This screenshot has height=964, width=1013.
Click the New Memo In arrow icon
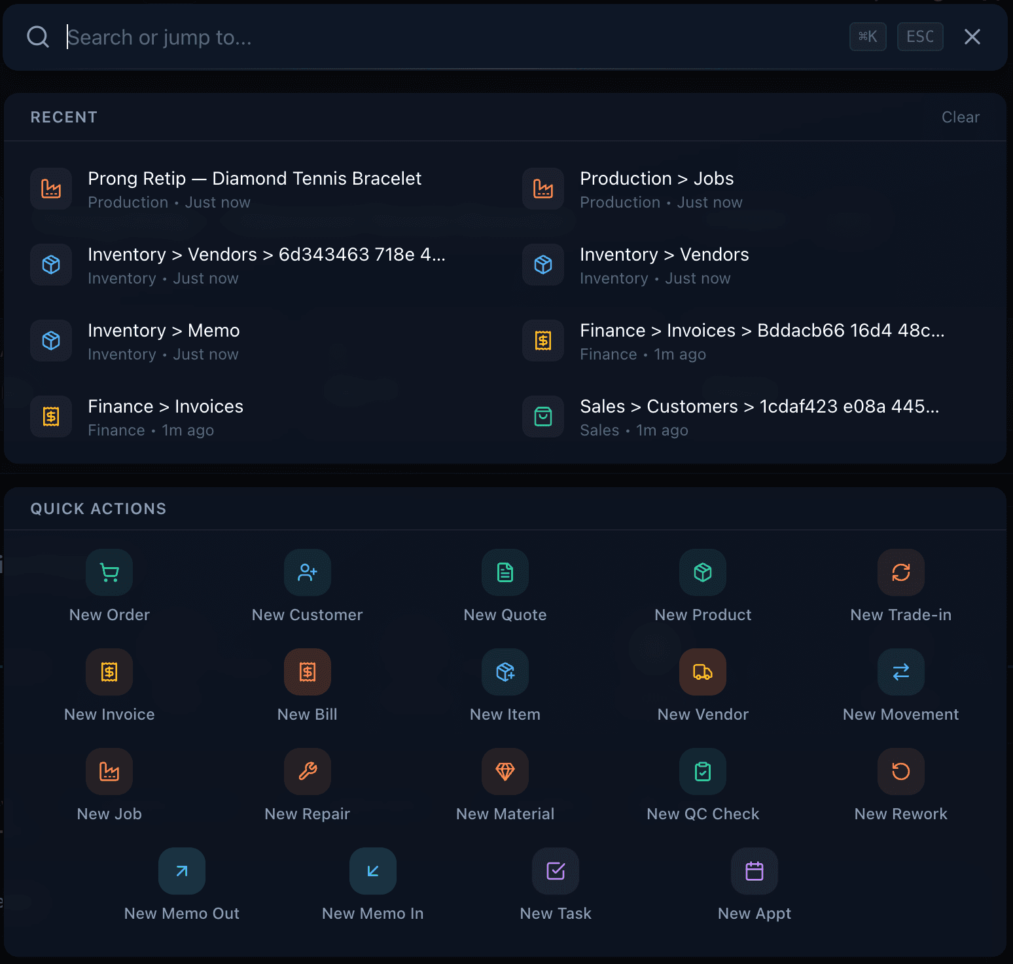click(373, 871)
